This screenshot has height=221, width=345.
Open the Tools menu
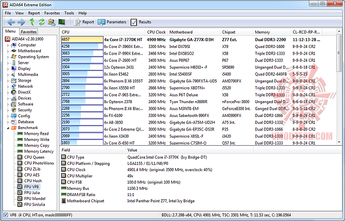[69, 13]
